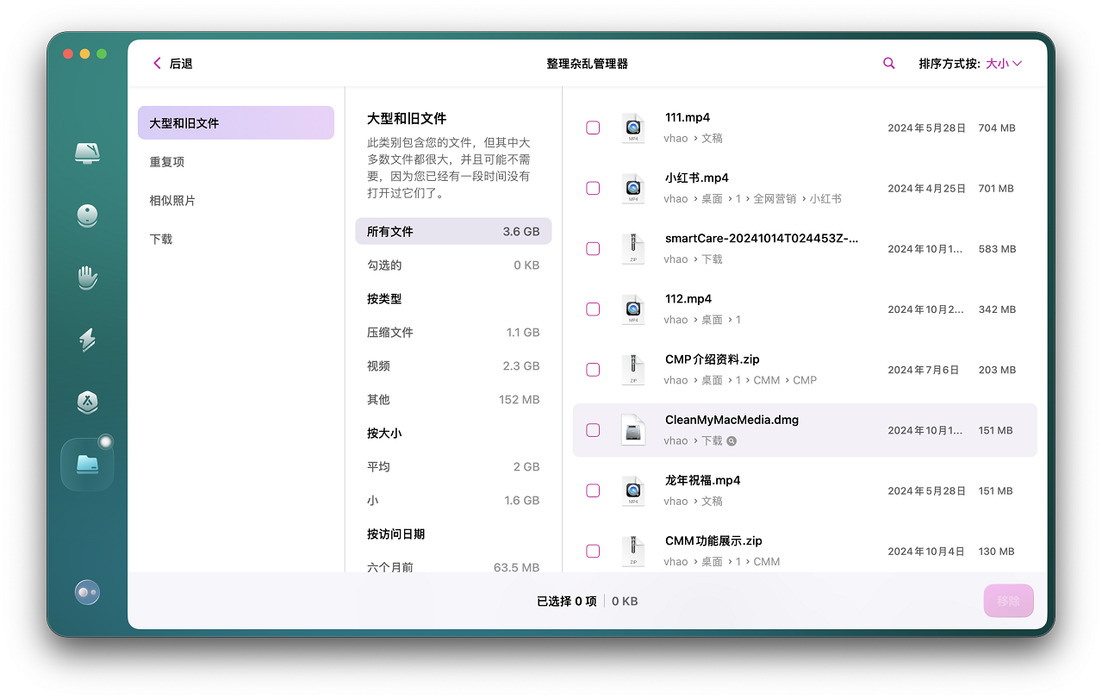
Task: Select the CMP介绍资料.zip checkbox
Action: point(593,370)
